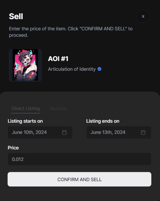
Task: Switch to the Direct Listing tab
Action: pyautogui.click(x=26, y=109)
